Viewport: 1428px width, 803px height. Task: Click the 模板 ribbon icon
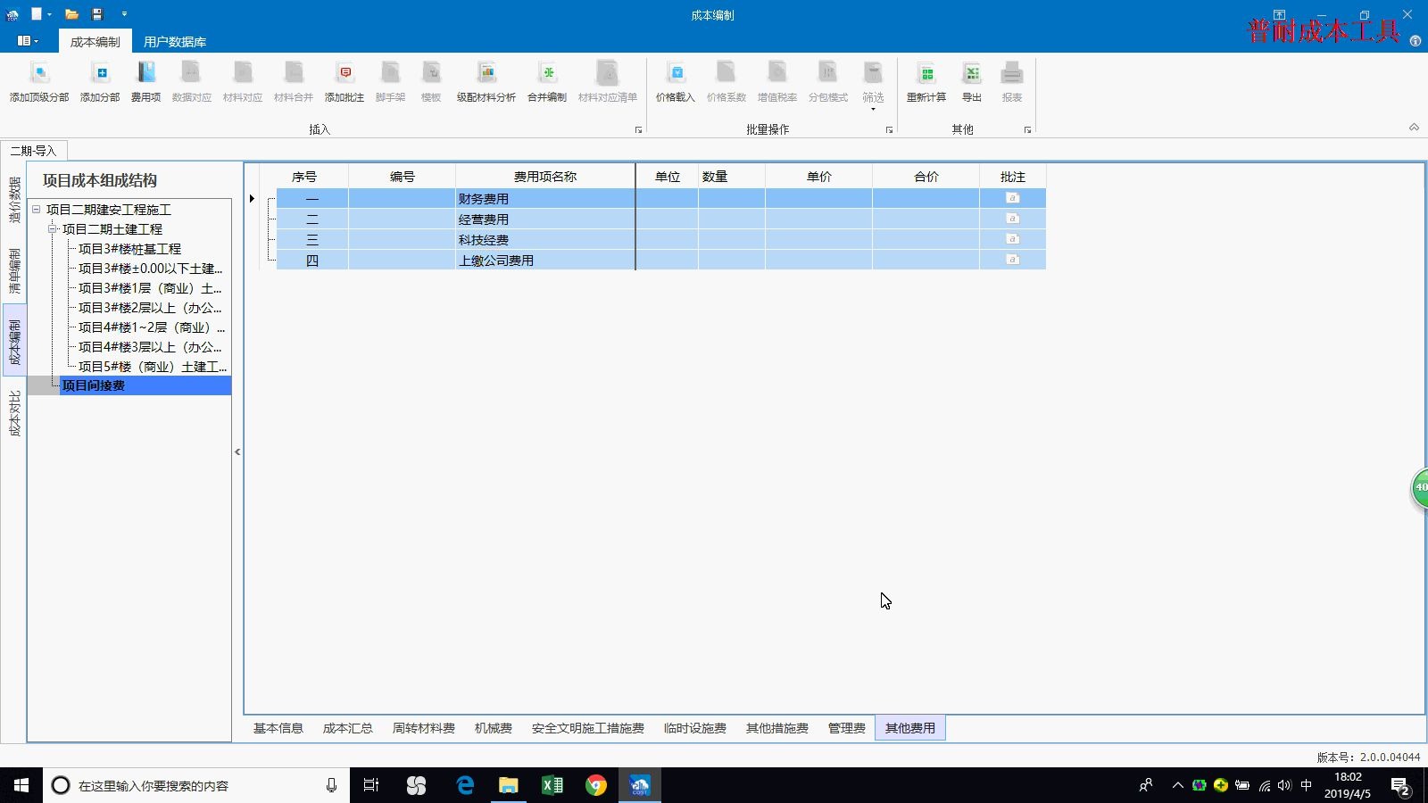[431, 73]
